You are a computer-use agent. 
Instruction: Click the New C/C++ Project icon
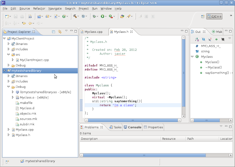[x=39, y=16]
